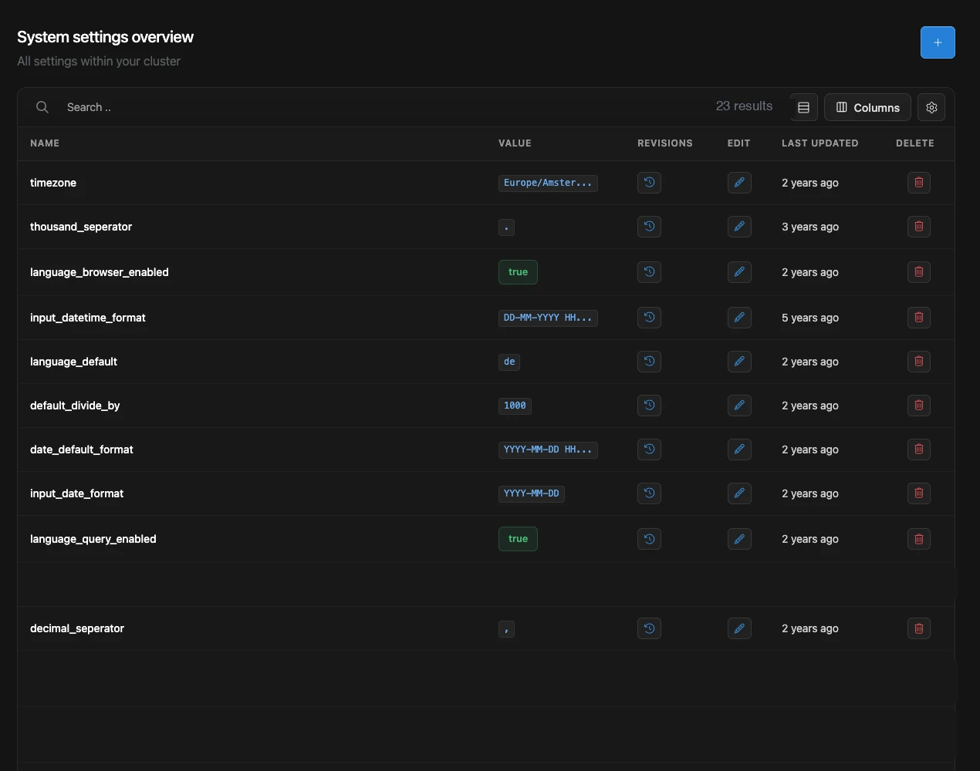Show revisions for thousand_seperator
This screenshot has width=980, height=771.
click(649, 227)
